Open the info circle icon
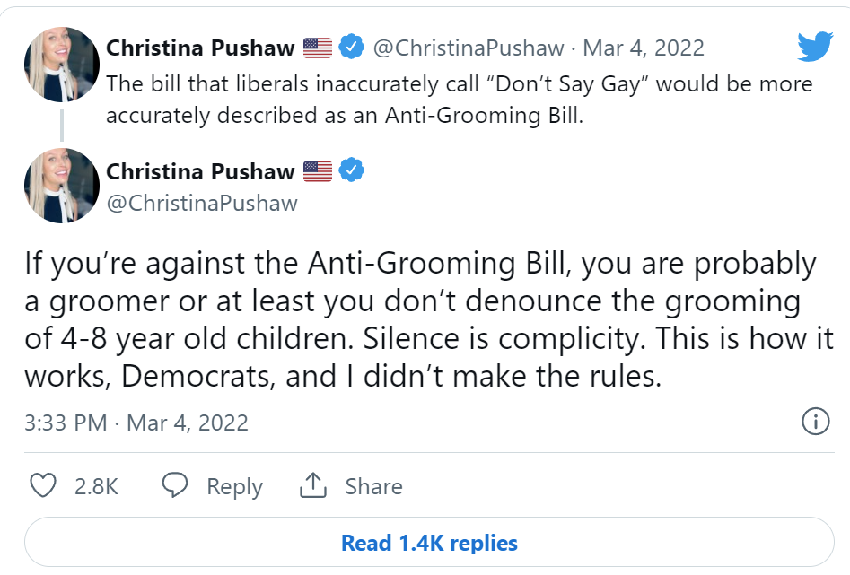 click(814, 422)
